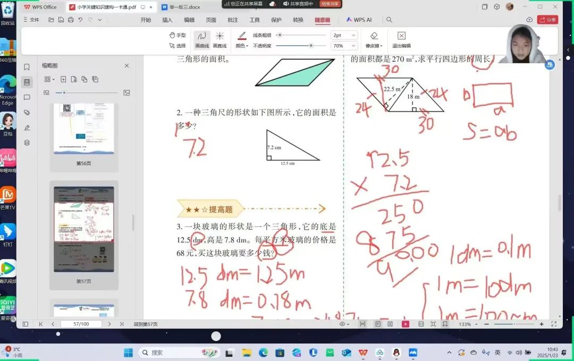This screenshot has height=361, width=574.
Task: Activate the 手型 hand tool
Action: 178,35
